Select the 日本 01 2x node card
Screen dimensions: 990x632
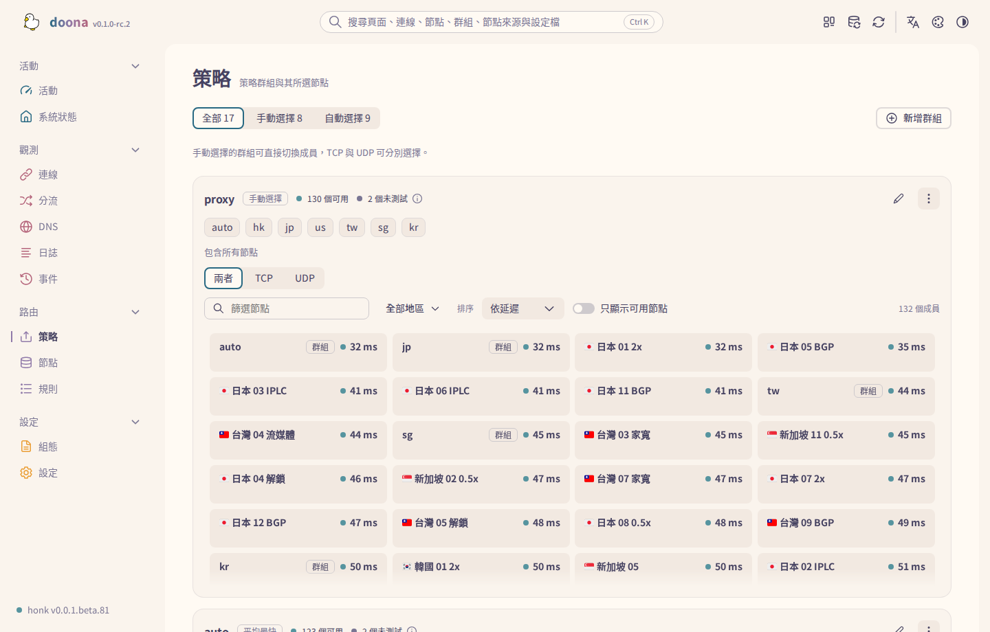[663, 352]
